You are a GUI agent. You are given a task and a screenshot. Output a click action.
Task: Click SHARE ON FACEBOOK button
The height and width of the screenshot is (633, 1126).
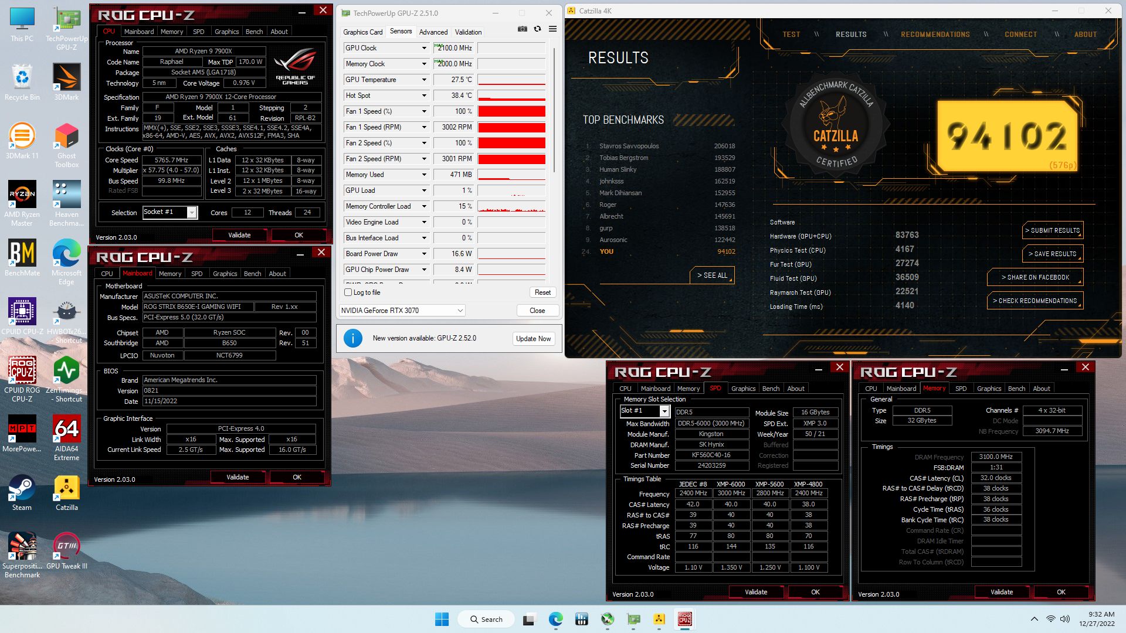pos(1035,277)
